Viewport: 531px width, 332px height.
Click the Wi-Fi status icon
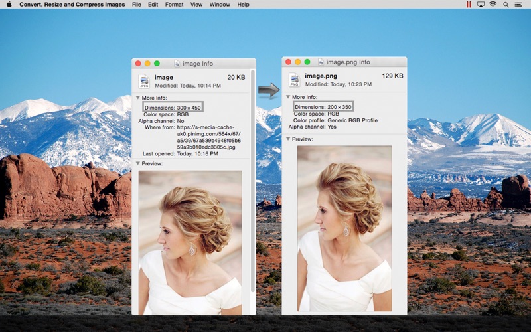click(493, 5)
